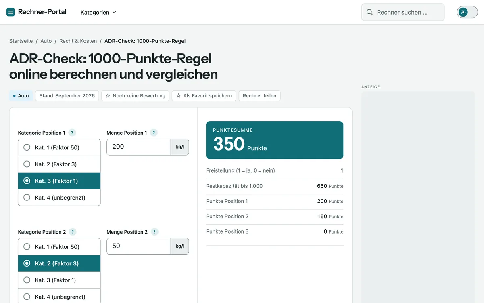Click the magnifier icon in search box
The height and width of the screenshot is (303, 484).
tap(369, 12)
